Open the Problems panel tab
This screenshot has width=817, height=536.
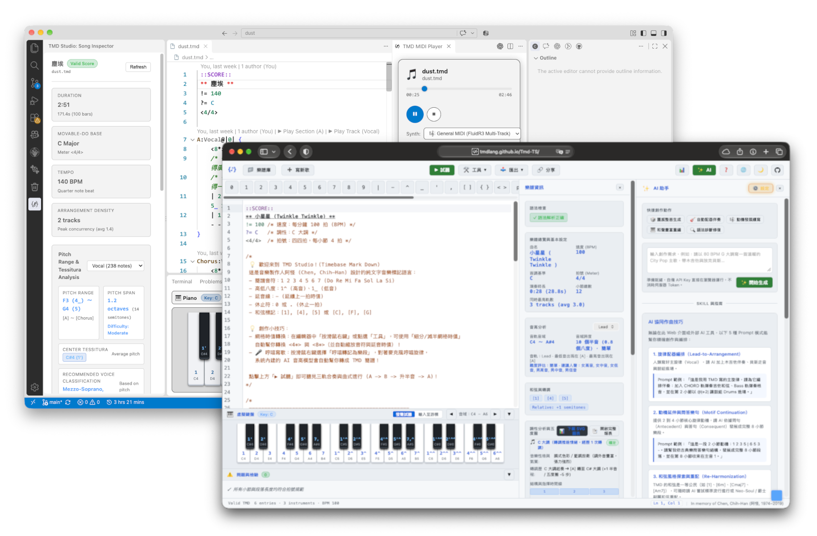[x=211, y=281]
